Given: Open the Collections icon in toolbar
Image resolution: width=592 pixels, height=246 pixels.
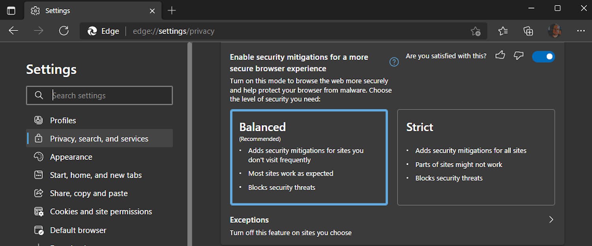Looking at the screenshot, I should tap(528, 31).
